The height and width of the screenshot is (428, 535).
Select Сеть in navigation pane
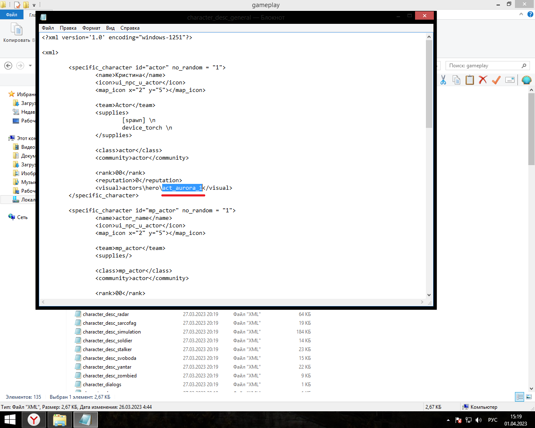[18, 217]
